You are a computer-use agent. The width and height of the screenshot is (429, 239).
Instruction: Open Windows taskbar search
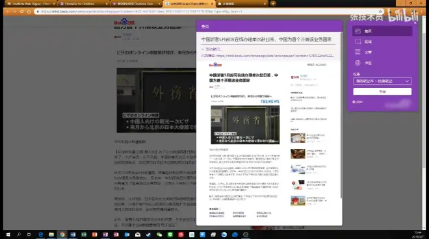tap(19, 234)
